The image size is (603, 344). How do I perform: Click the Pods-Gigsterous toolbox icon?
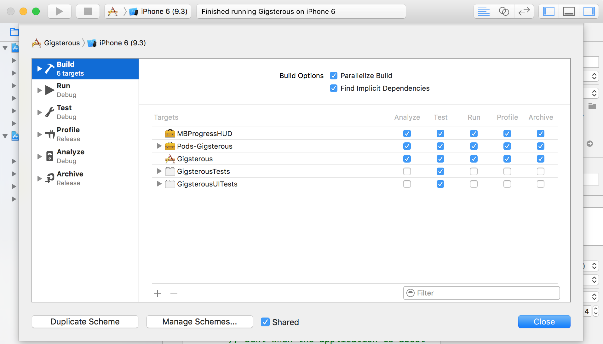tap(170, 146)
